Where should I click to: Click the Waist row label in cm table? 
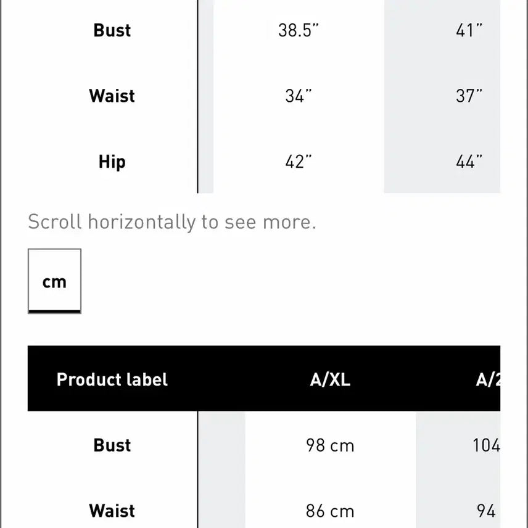pos(112,511)
